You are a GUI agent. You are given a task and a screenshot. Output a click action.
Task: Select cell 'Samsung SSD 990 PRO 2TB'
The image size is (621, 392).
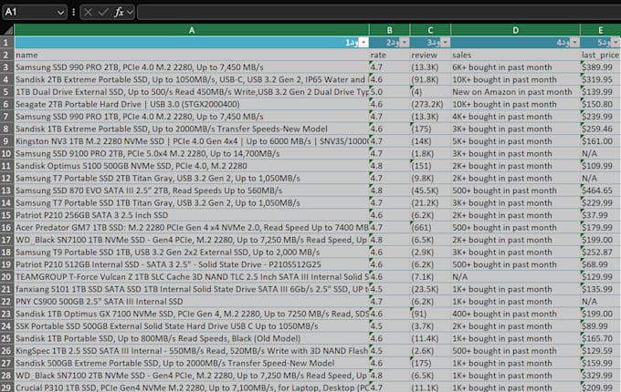[192, 67]
